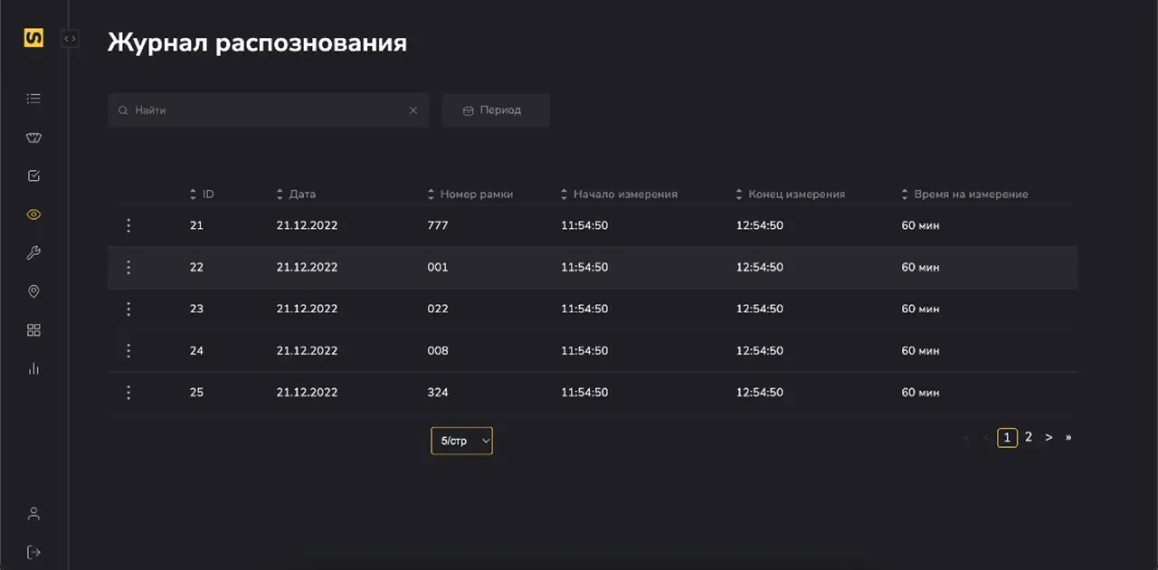This screenshot has width=1158, height=570.
Task: Clear the search field with the X icon
Action: [x=413, y=109]
